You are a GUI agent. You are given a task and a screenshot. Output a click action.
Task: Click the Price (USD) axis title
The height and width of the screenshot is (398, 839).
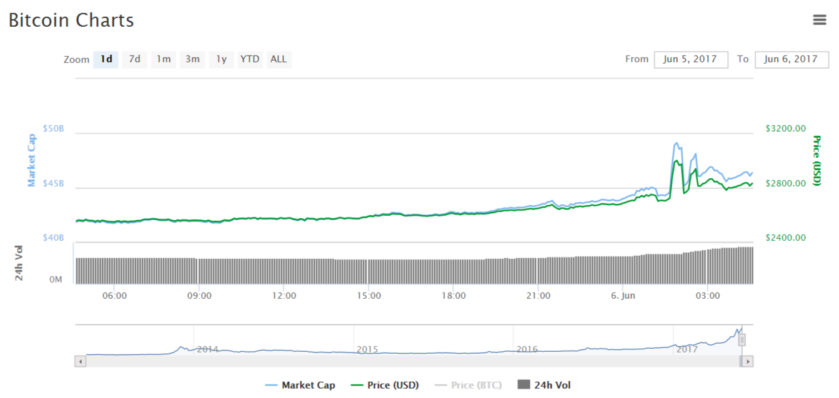click(x=817, y=160)
